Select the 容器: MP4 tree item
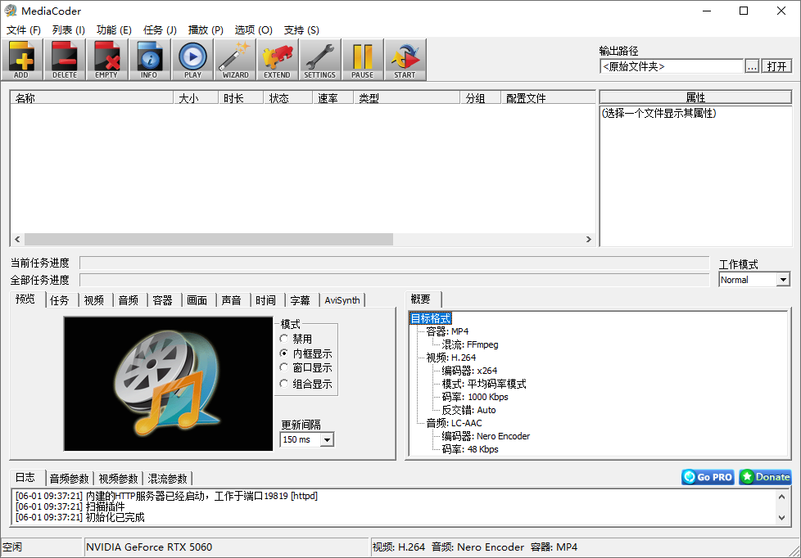Screen dimensions: 801x558 (x=447, y=331)
